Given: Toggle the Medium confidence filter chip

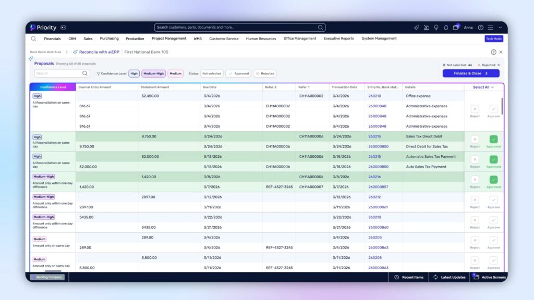Looking at the screenshot, I should coord(175,73).
